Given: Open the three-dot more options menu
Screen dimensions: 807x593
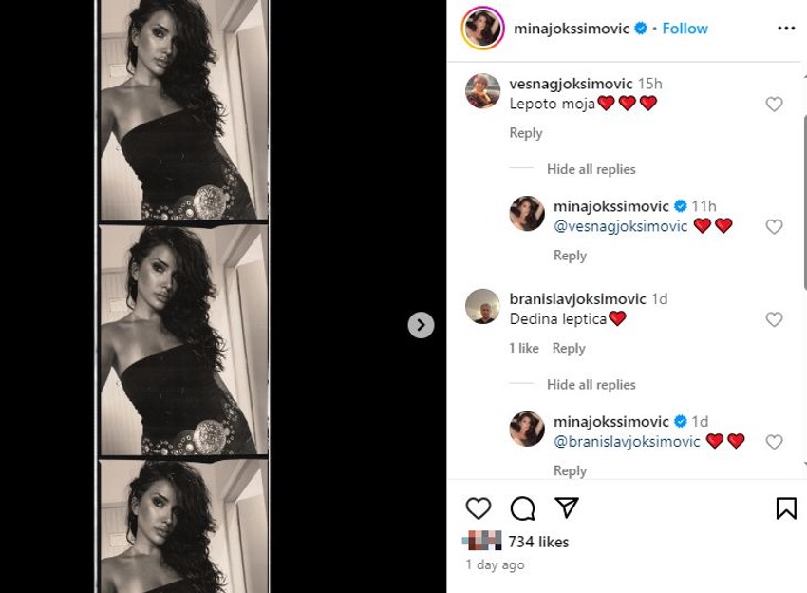Looking at the screenshot, I should click(786, 29).
